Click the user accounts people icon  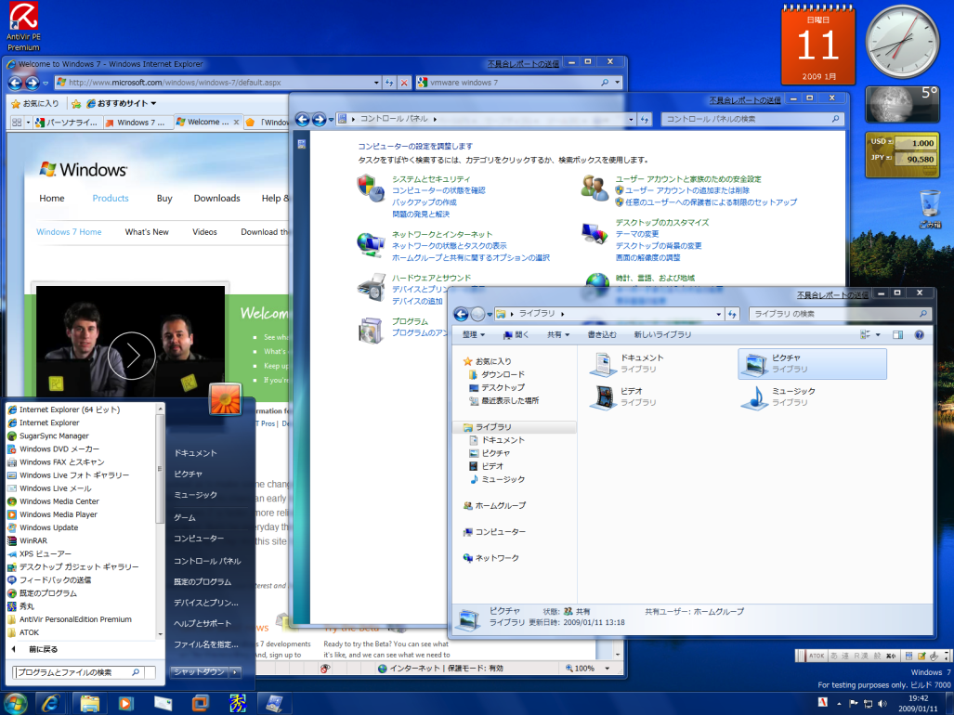point(594,188)
